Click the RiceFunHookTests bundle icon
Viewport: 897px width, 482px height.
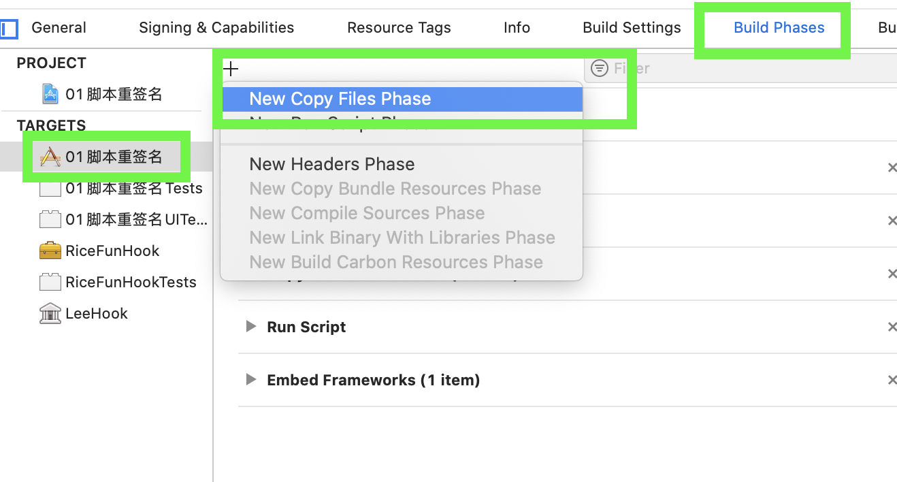pos(50,282)
